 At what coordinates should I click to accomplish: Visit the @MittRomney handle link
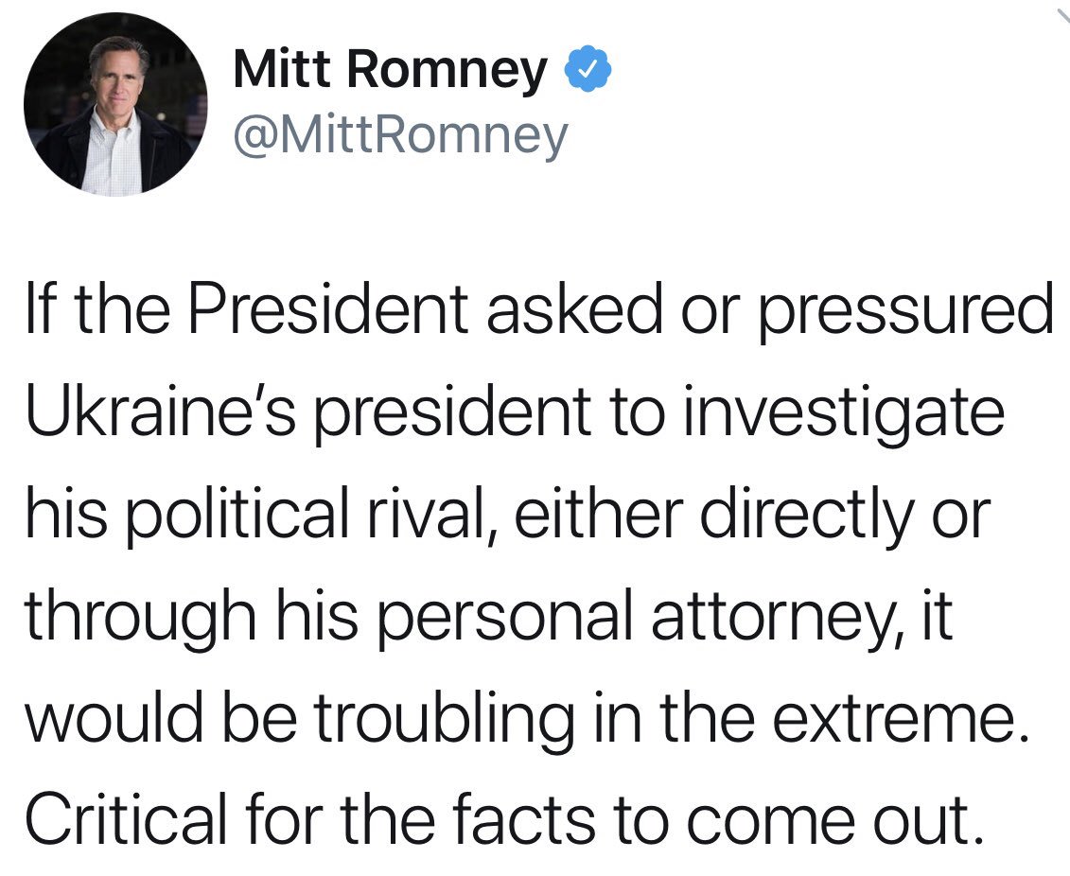click(400, 135)
